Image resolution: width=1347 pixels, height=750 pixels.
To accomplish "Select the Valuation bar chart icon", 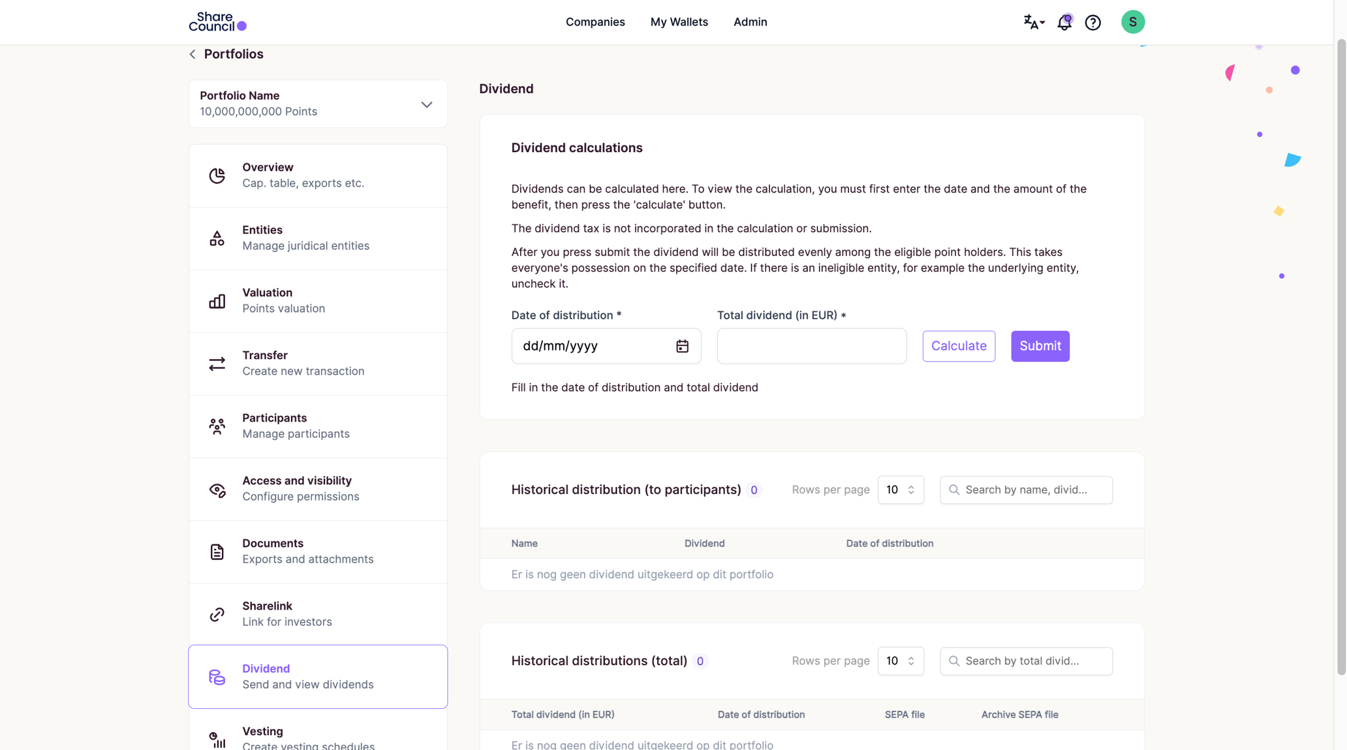I will pos(217,301).
